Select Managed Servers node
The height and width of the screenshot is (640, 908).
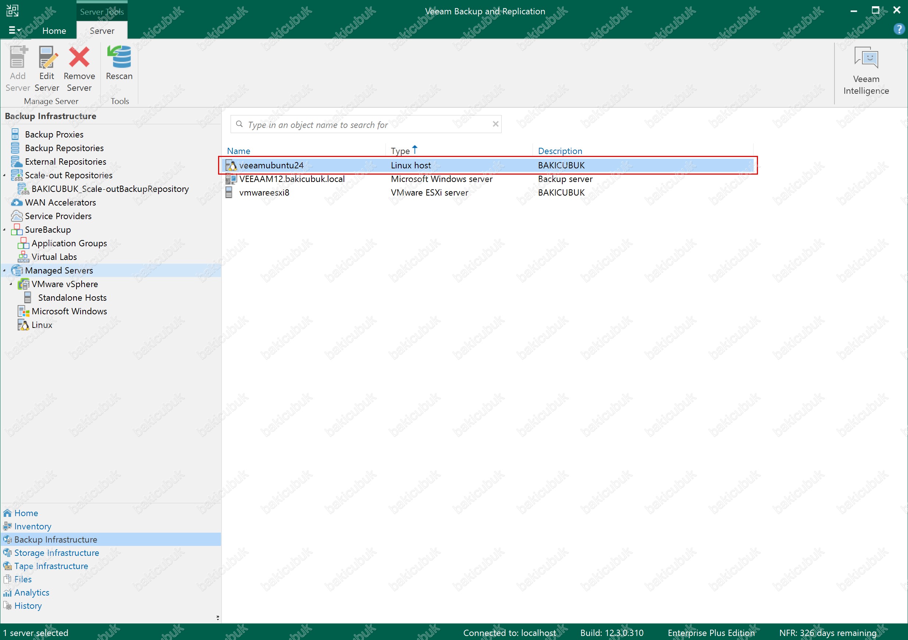click(x=59, y=271)
